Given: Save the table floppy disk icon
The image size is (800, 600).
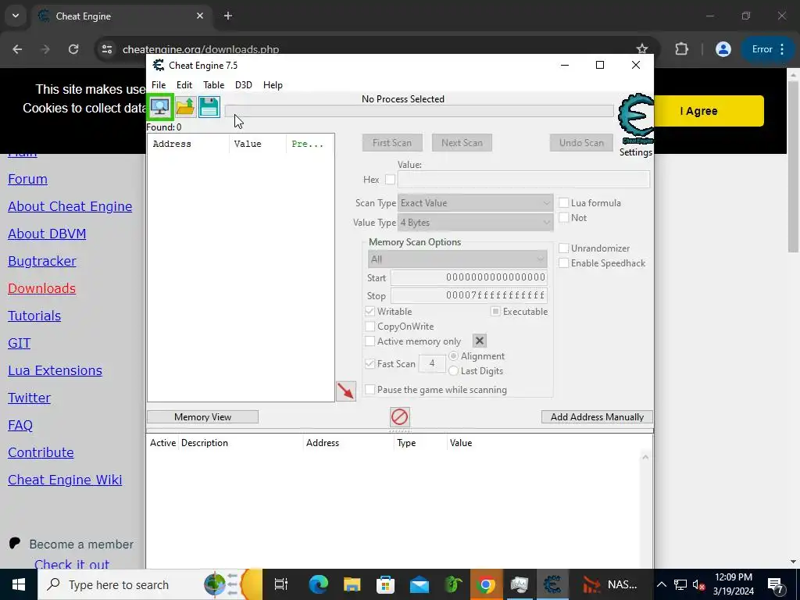Looking at the screenshot, I should (209, 107).
